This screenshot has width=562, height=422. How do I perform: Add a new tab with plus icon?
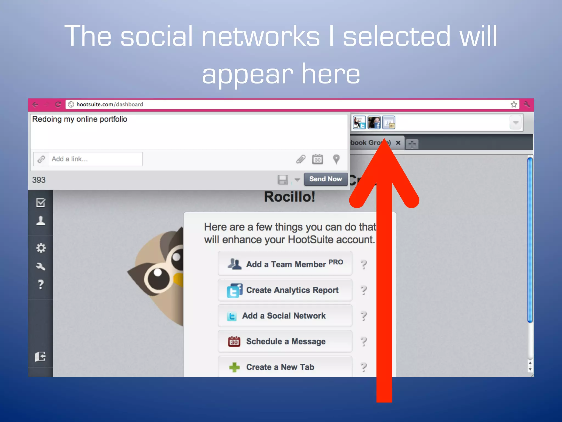point(412,144)
